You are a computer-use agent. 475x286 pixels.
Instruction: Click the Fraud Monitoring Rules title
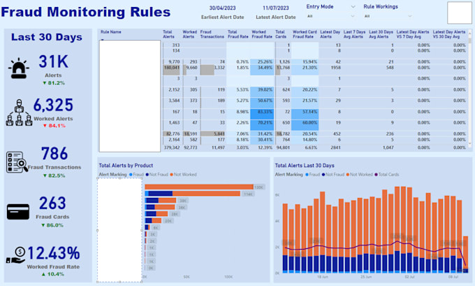click(x=86, y=12)
